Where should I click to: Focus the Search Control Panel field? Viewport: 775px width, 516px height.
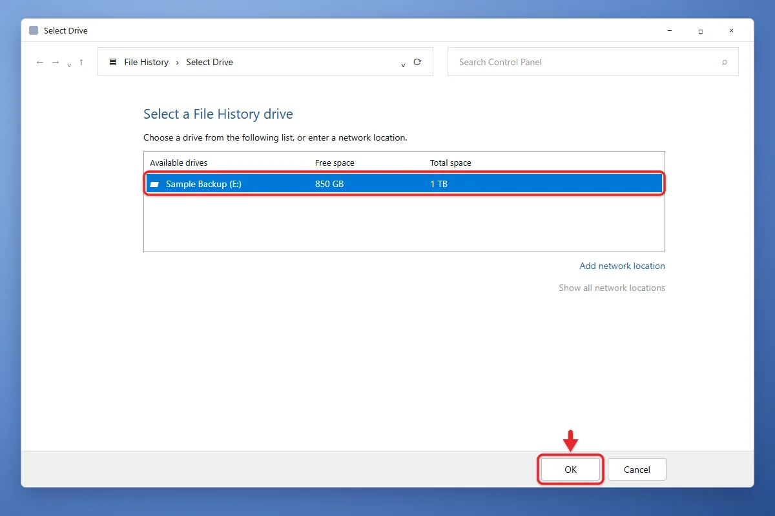pos(593,62)
